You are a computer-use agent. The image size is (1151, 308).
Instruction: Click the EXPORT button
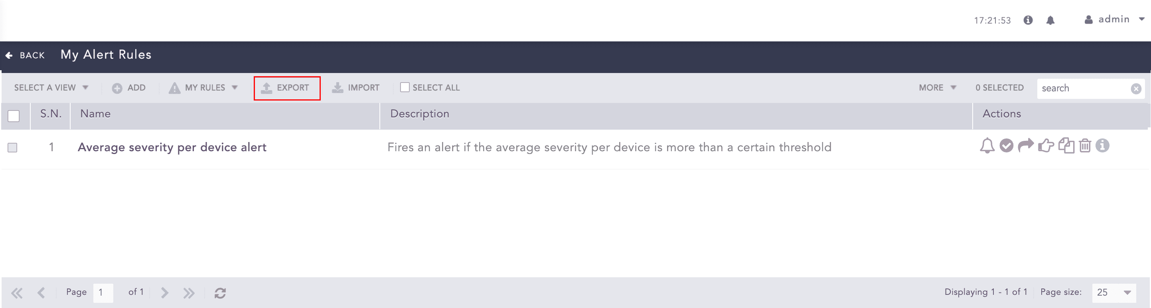[286, 88]
